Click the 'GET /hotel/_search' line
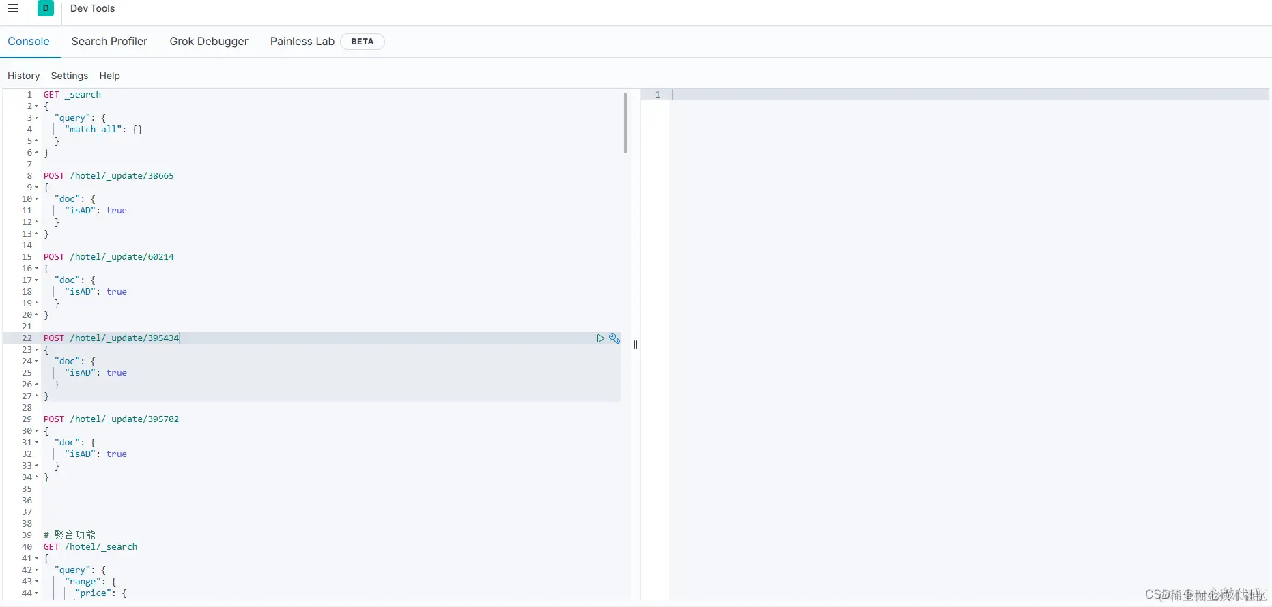 point(90,547)
